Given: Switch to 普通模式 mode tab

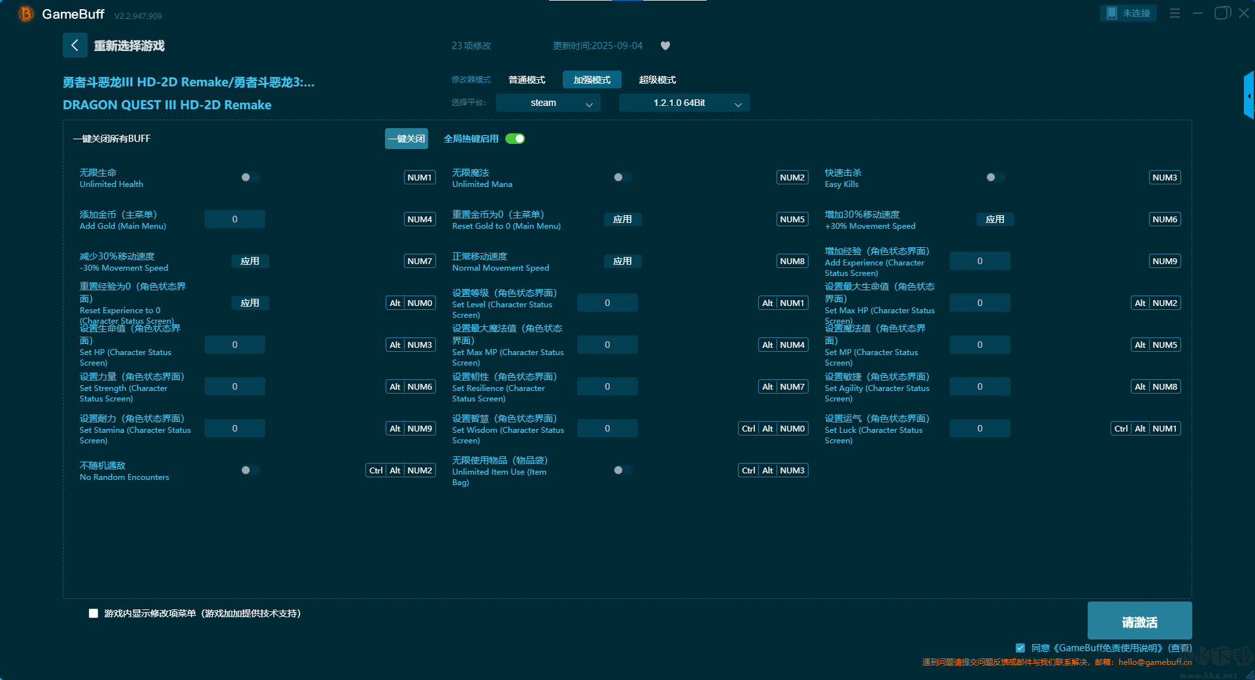Looking at the screenshot, I should [527, 80].
